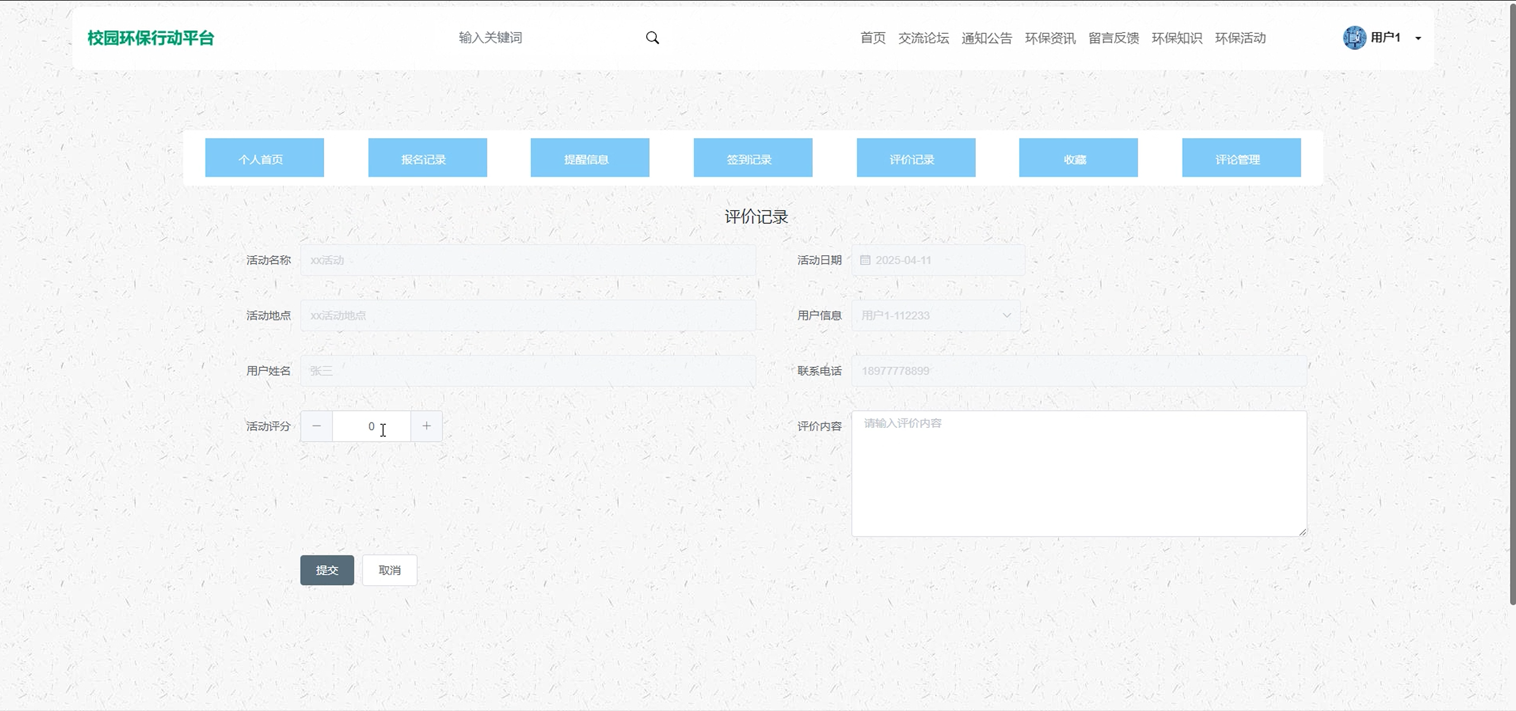
Task: Decrease activity rating with minus button
Action: (317, 426)
